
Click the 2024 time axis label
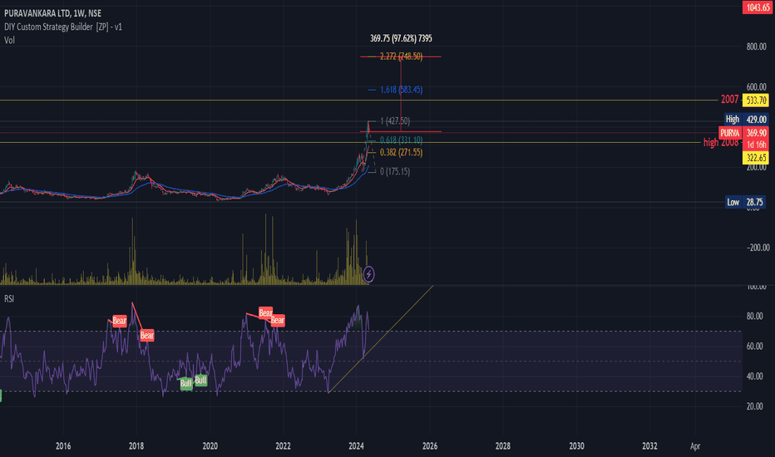click(x=357, y=446)
